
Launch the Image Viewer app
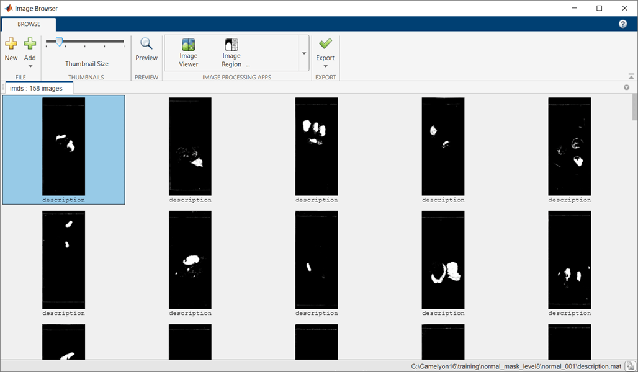click(x=189, y=53)
